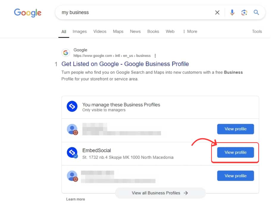Screen dimensions: 280x213
Task: Click the google.com business URL breadcrumb
Action: (112, 56)
